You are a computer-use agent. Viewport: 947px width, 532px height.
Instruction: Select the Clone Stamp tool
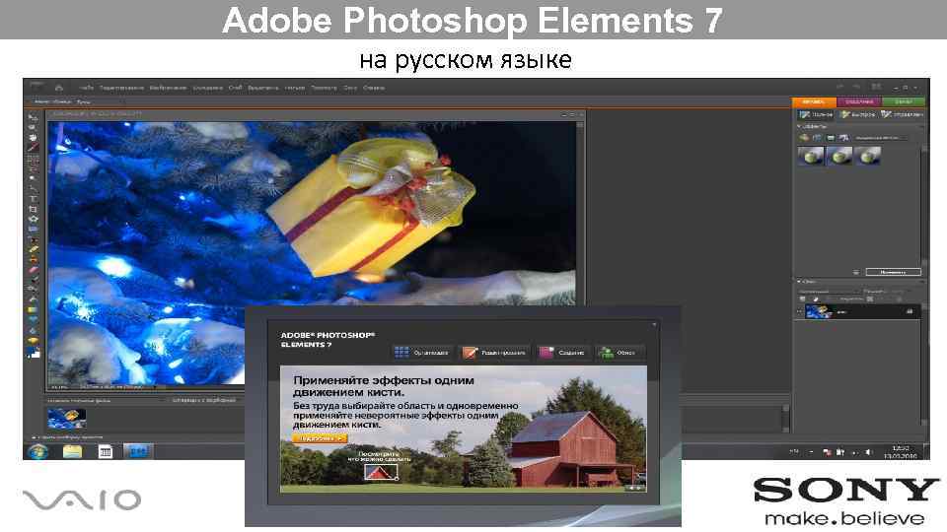tap(33, 259)
